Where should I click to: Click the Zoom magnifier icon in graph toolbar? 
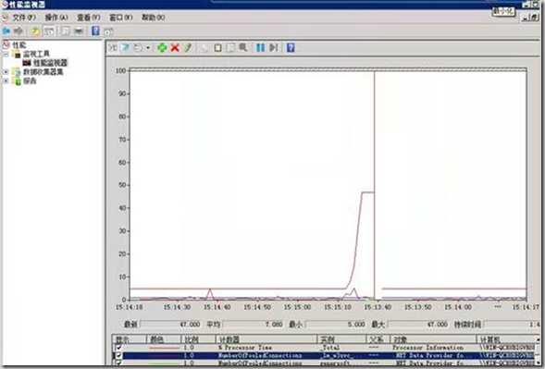[x=243, y=47]
